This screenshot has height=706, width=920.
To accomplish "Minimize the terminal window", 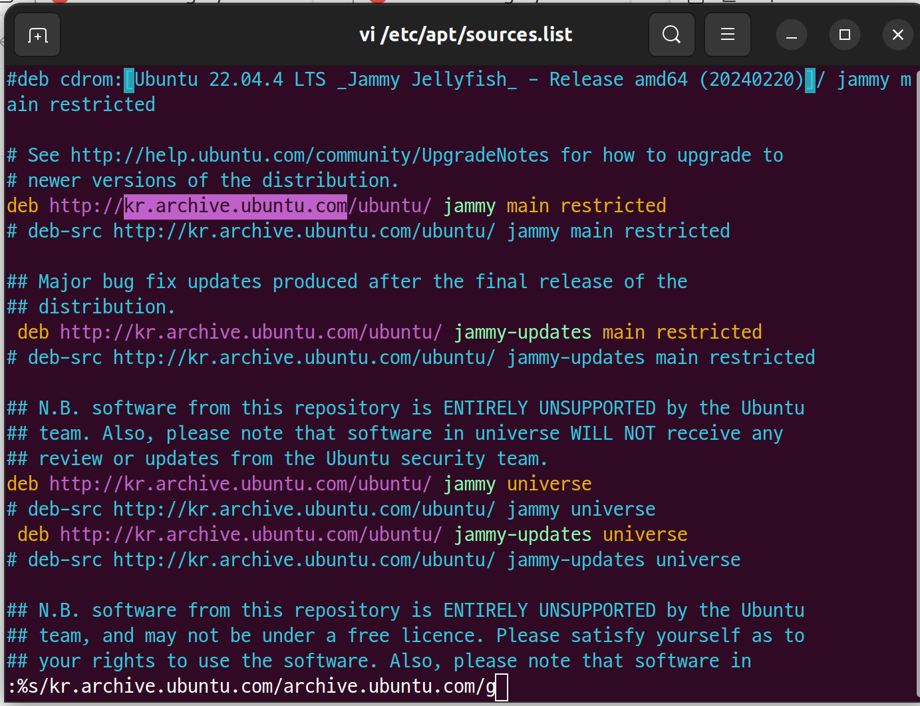I will pos(792,35).
